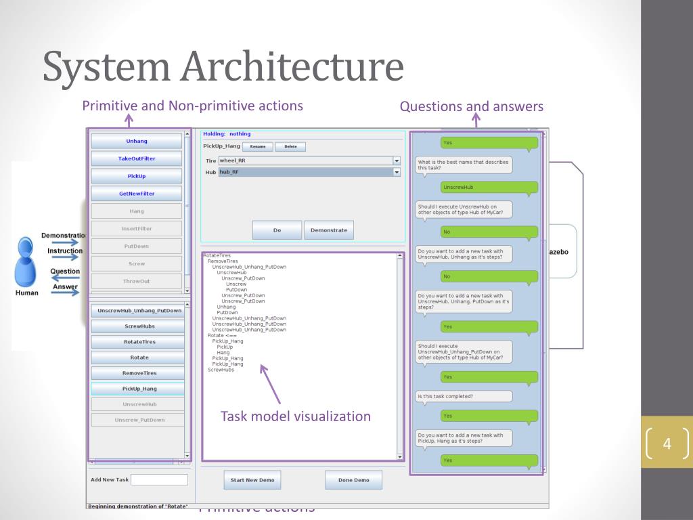Click the Unscrew_PutDown task button
The height and width of the screenshot is (520, 693).
pyautogui.click(x=138, y=420)
